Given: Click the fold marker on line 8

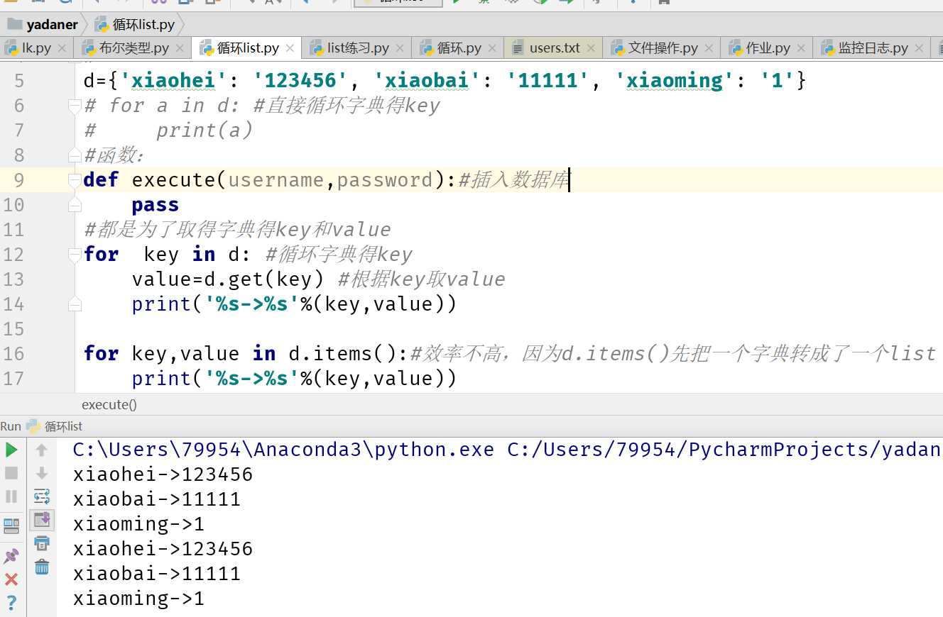Looking at the screenshot, I should [75, 155].
